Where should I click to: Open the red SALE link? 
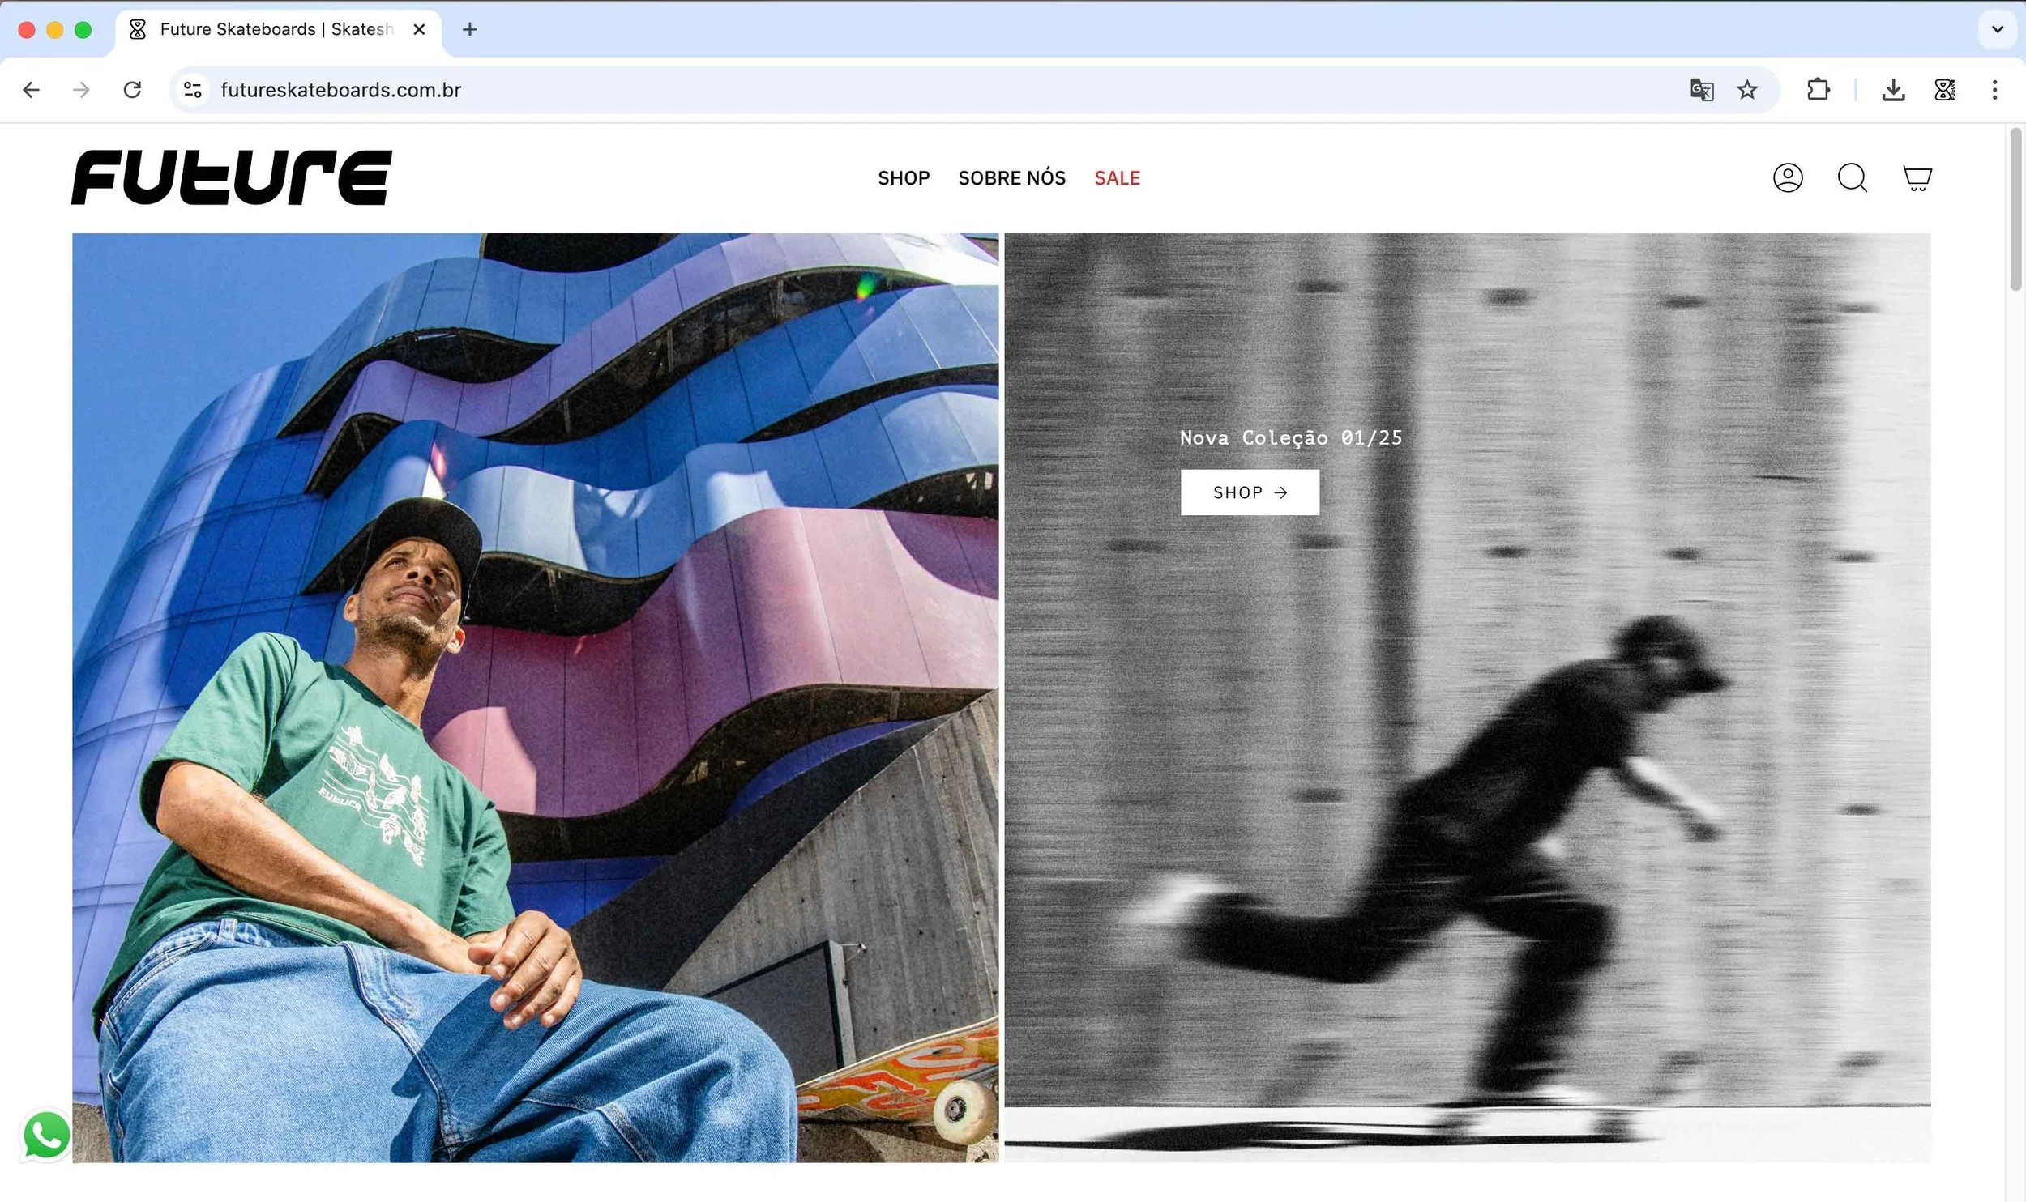pyautogui.click(x=1117, y=178)
